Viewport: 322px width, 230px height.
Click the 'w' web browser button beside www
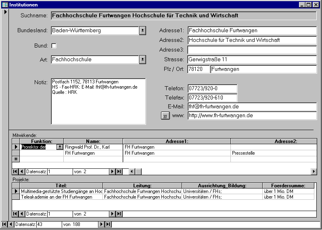165,116
